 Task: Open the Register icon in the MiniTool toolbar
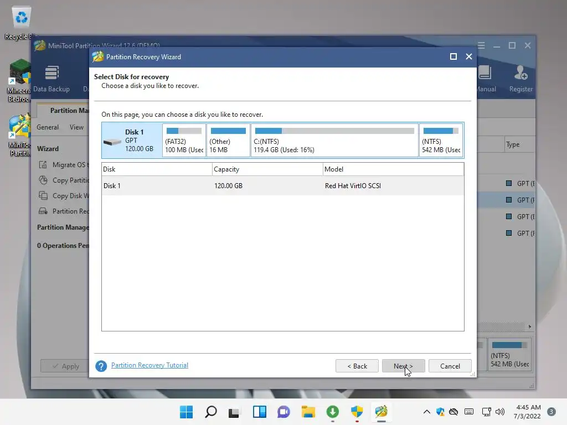pos(520,79)
